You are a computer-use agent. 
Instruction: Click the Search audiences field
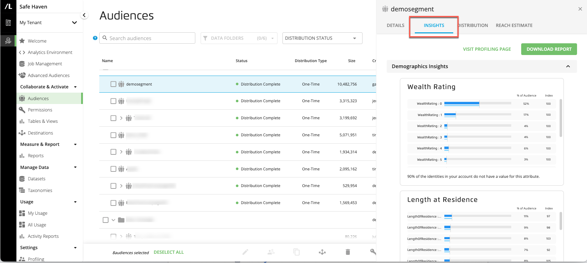click(147, 38)
